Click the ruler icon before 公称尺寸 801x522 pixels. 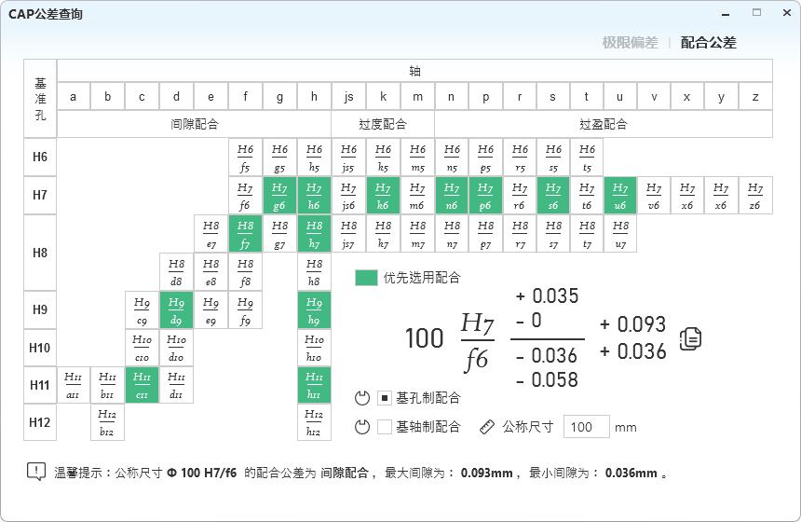487,427
